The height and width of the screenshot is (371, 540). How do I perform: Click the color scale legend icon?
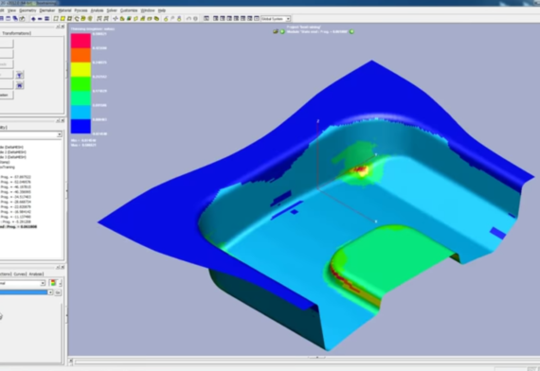coord(53,283)
